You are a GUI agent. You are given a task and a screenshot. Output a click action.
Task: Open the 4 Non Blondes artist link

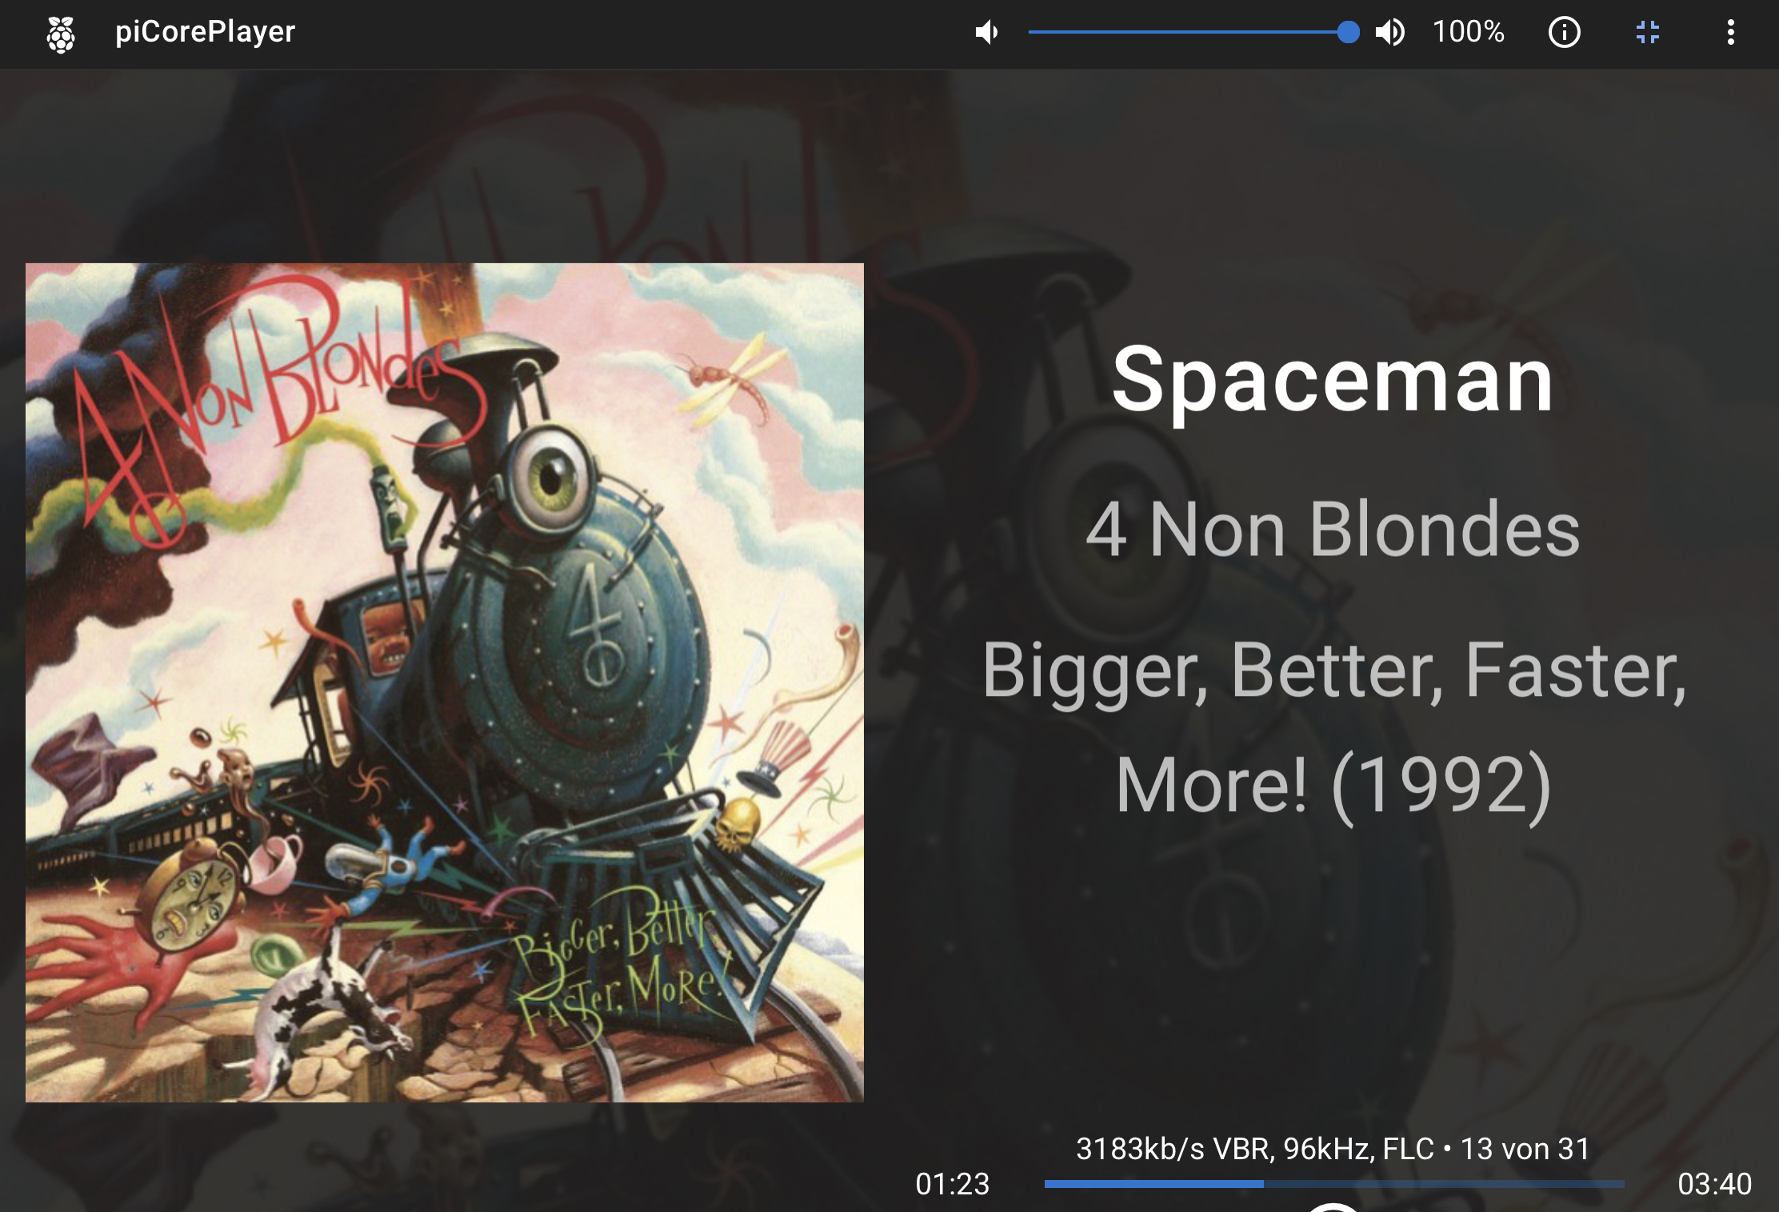tap(1333, 529)
